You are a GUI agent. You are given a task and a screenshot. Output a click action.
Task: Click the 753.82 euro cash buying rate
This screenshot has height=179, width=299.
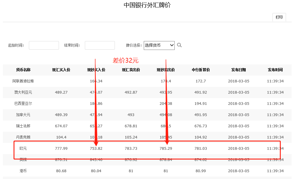pyautogui.click(x=96, y=148)
